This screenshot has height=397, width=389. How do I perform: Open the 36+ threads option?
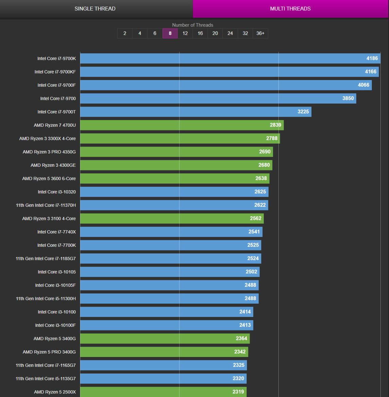click(260, 33)
